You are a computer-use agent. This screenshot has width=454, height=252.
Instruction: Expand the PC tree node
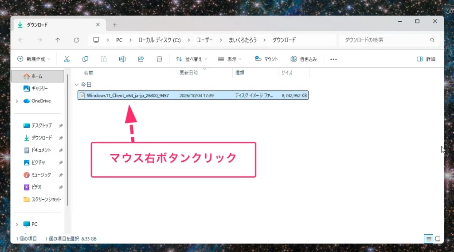point(17,224)
